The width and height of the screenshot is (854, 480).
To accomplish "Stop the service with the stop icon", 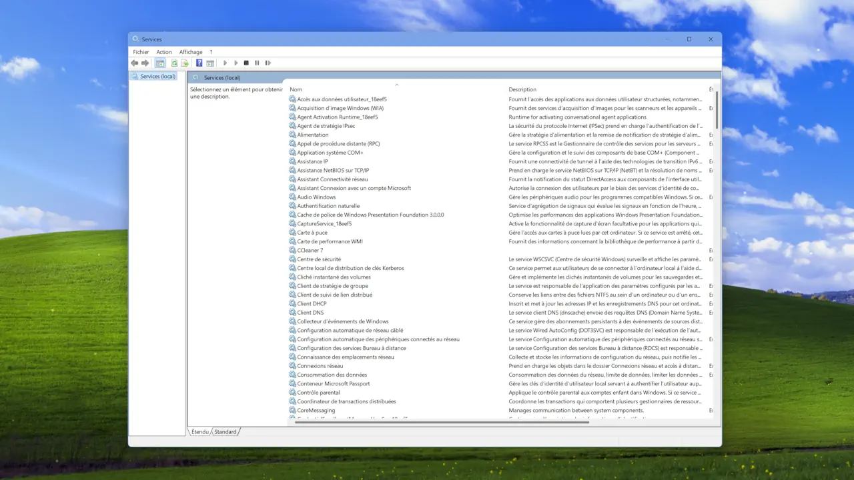I will [246, 63].
